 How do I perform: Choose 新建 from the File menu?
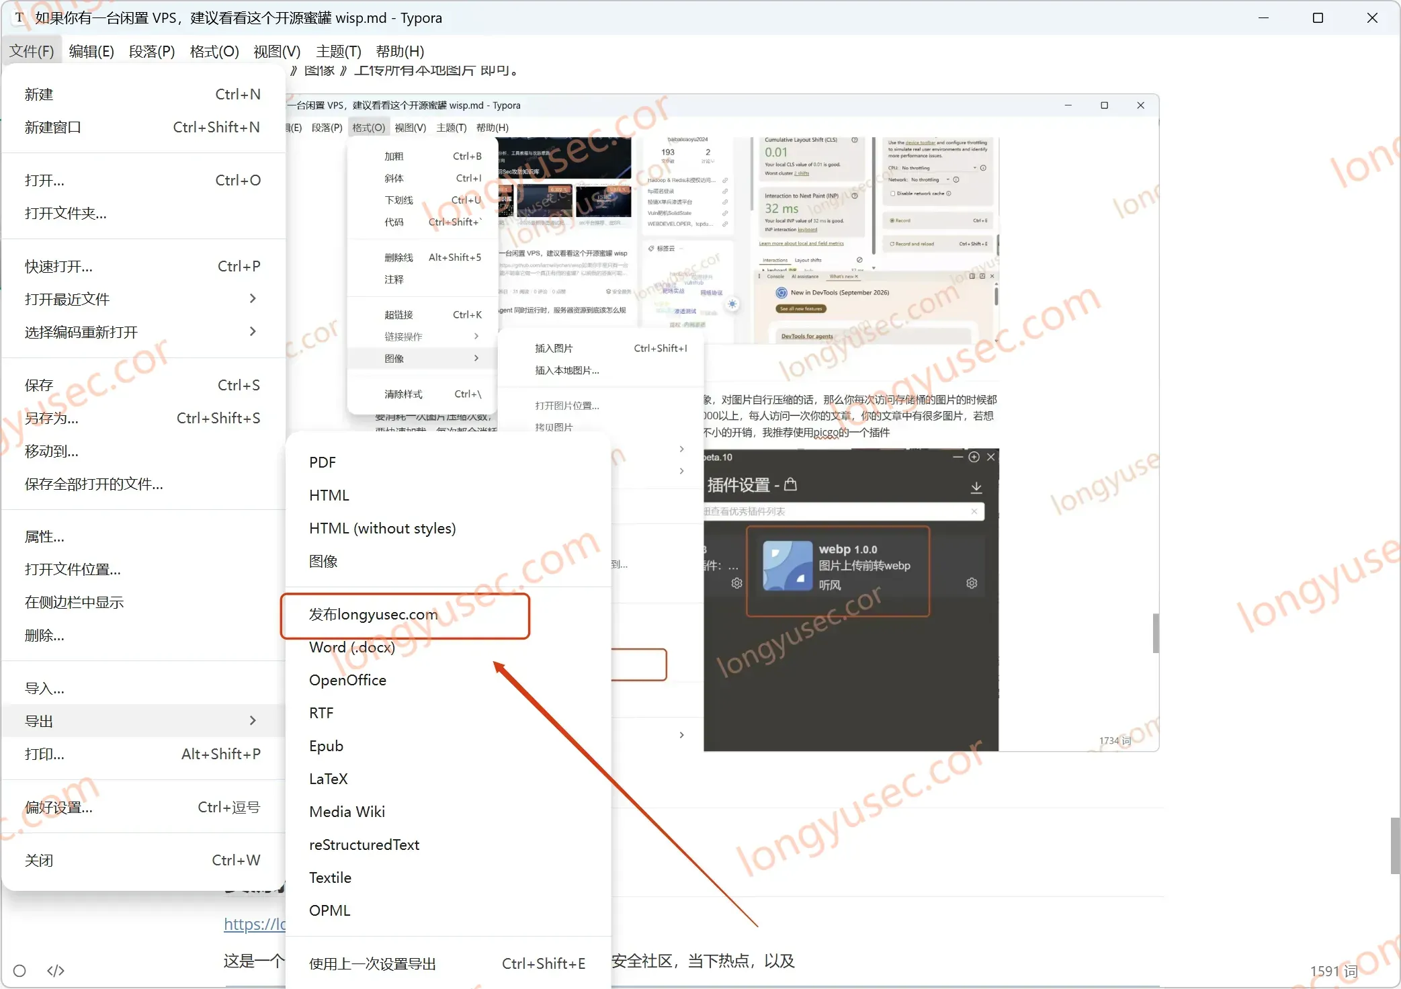(142, 94)
